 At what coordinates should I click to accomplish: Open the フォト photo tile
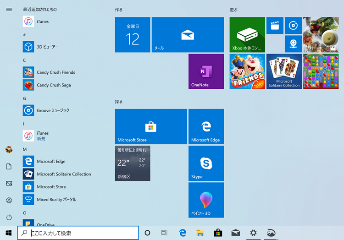coord(321,35)
